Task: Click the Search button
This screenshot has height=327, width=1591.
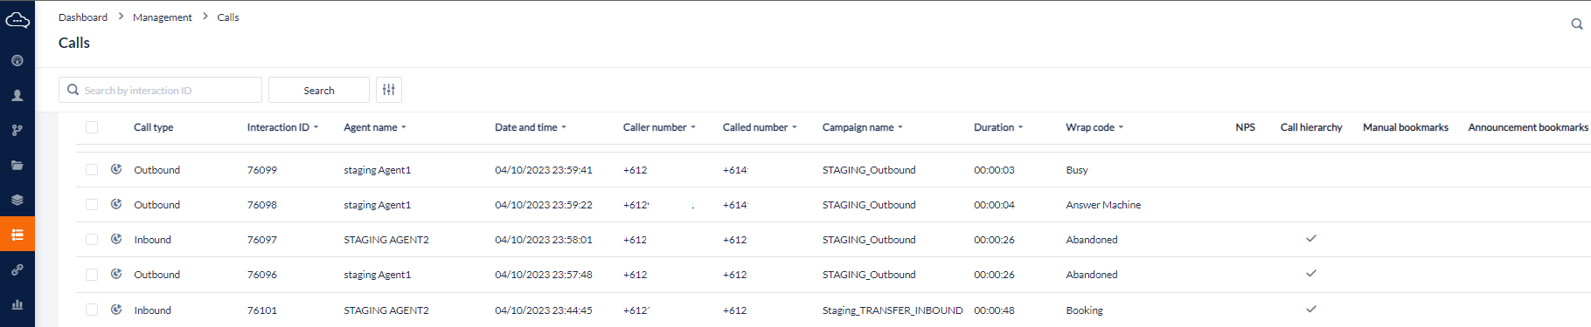Action: point(319,90)
